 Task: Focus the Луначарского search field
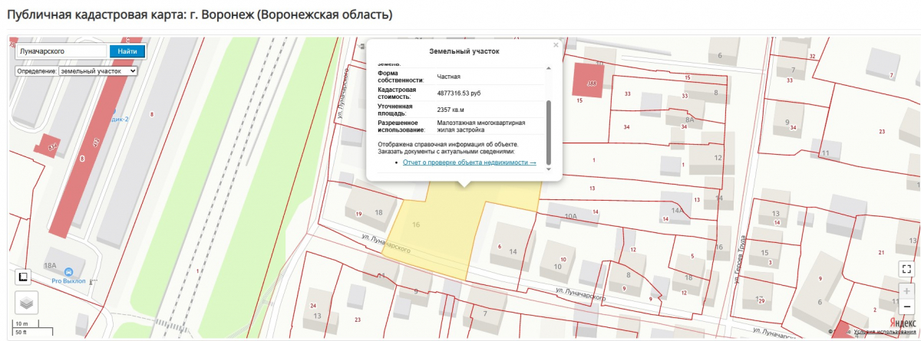point(62,51)
